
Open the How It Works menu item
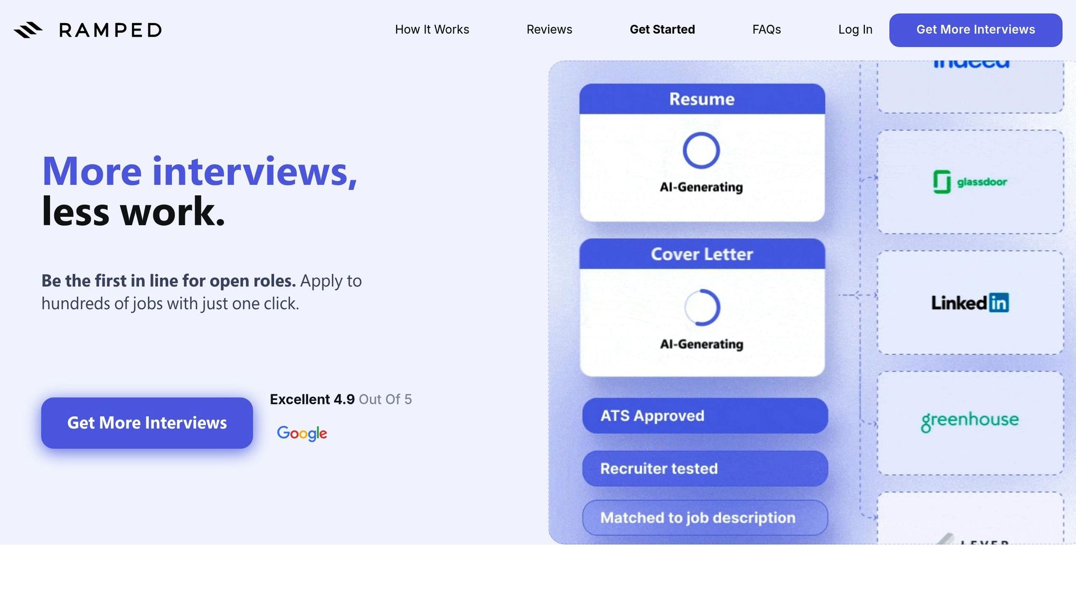click(x=432, y=29)
